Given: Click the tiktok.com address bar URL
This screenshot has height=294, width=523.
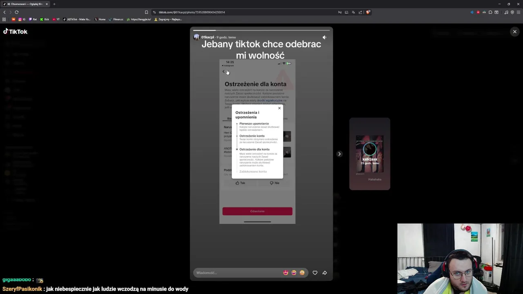Looking at the screenshot, I should click(x=192, y=12).
